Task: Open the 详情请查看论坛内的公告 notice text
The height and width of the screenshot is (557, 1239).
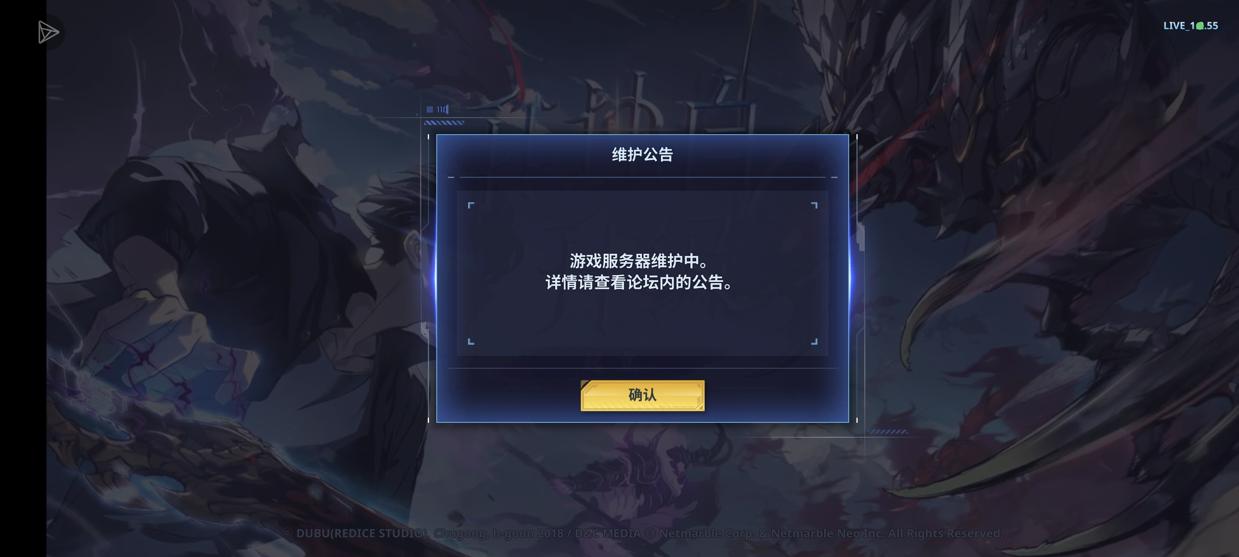Action: point(639,283)
